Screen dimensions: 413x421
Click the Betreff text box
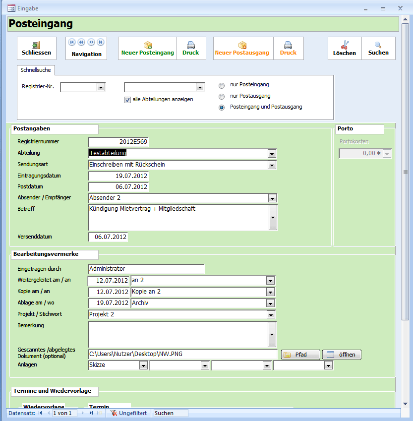pos(178,218)
